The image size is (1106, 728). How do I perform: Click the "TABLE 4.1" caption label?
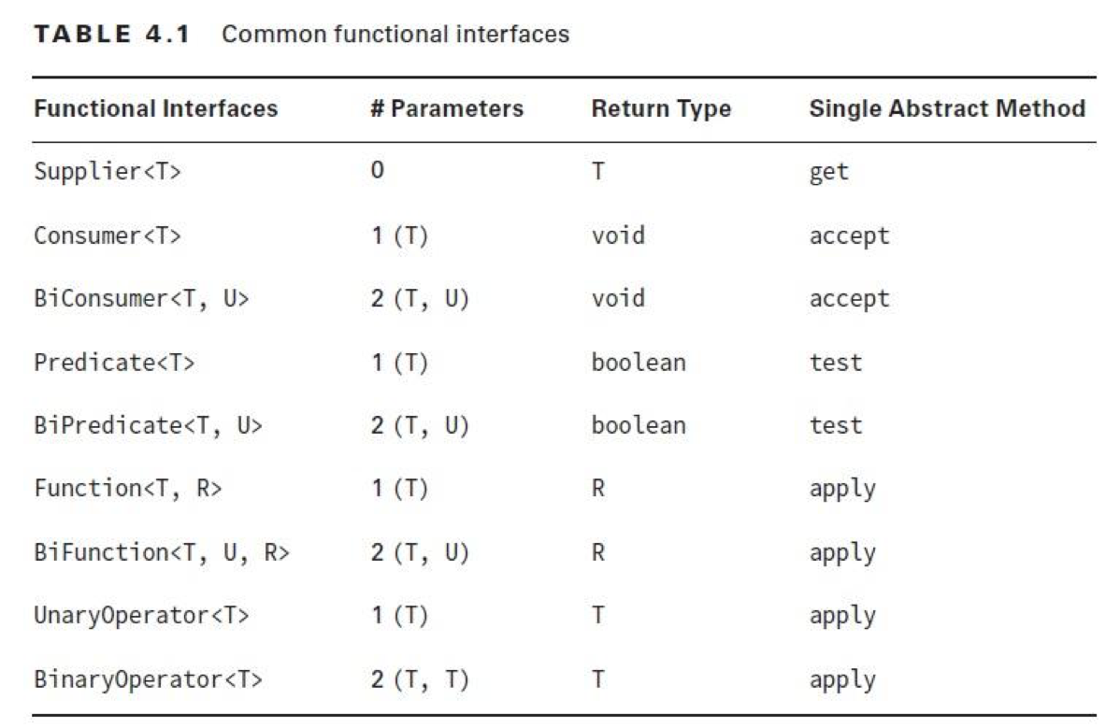[x=111, y=36]
